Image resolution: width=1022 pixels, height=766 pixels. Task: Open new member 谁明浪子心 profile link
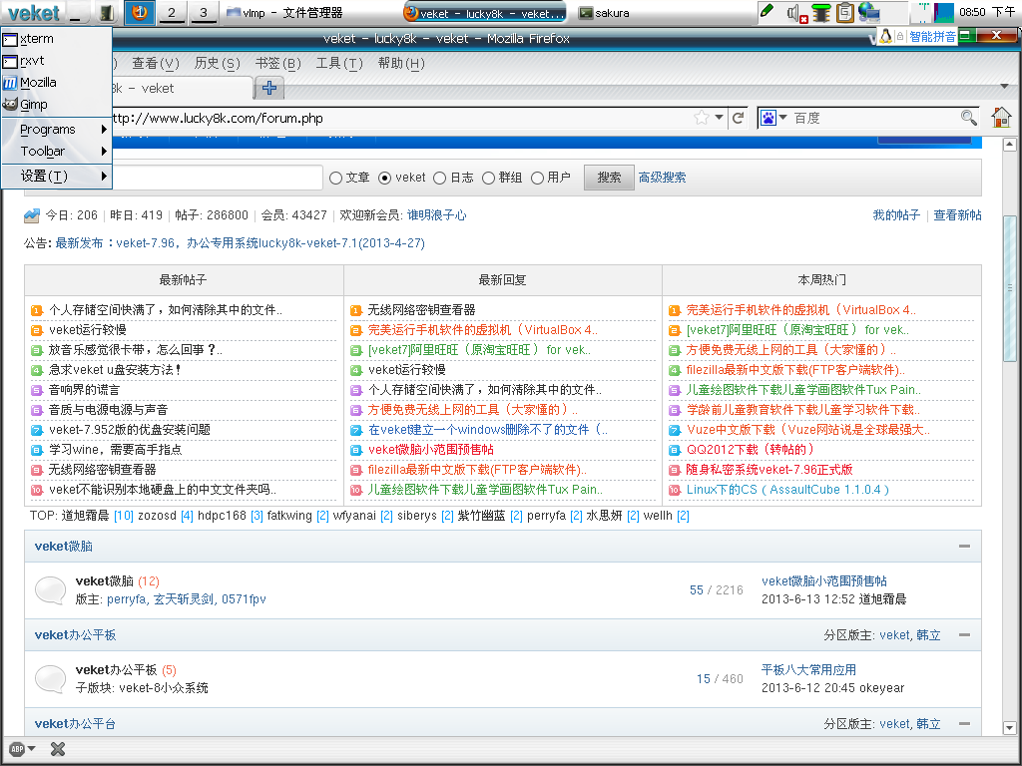tap(437, 215)
